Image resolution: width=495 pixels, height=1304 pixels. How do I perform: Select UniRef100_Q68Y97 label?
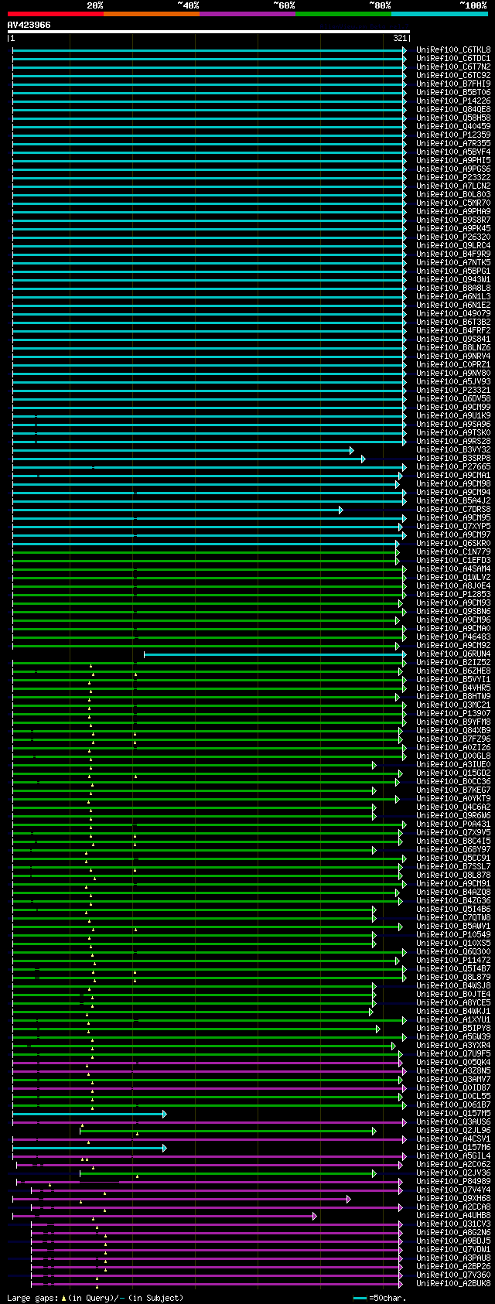(453, 849)
